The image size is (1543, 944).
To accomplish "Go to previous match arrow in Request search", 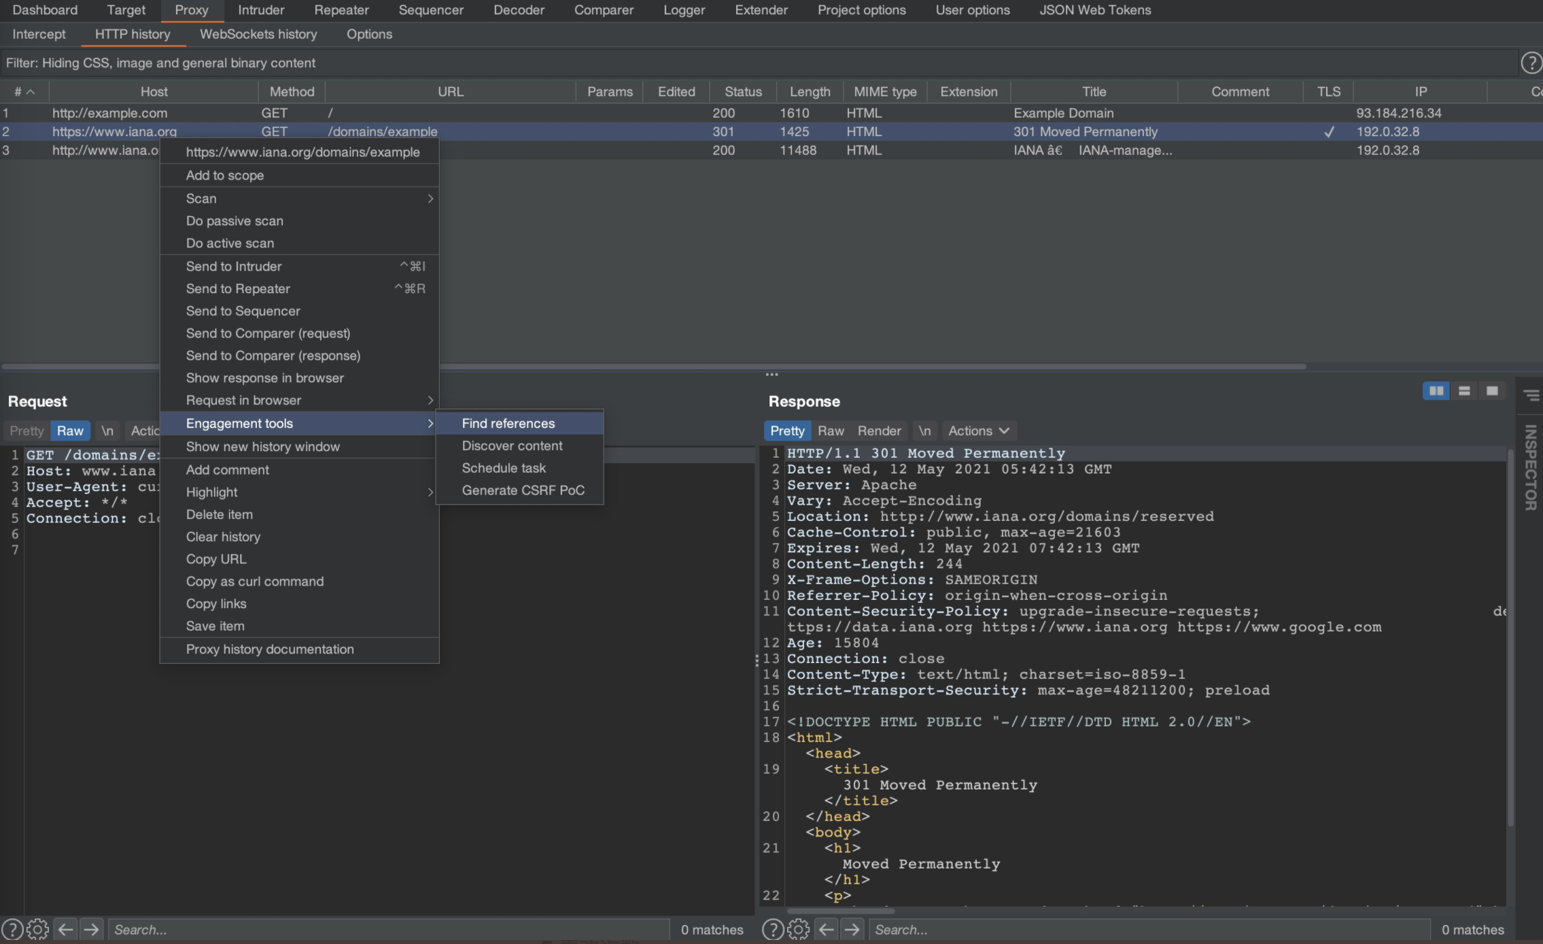I will pyautogui.click(x=65, y=929).
